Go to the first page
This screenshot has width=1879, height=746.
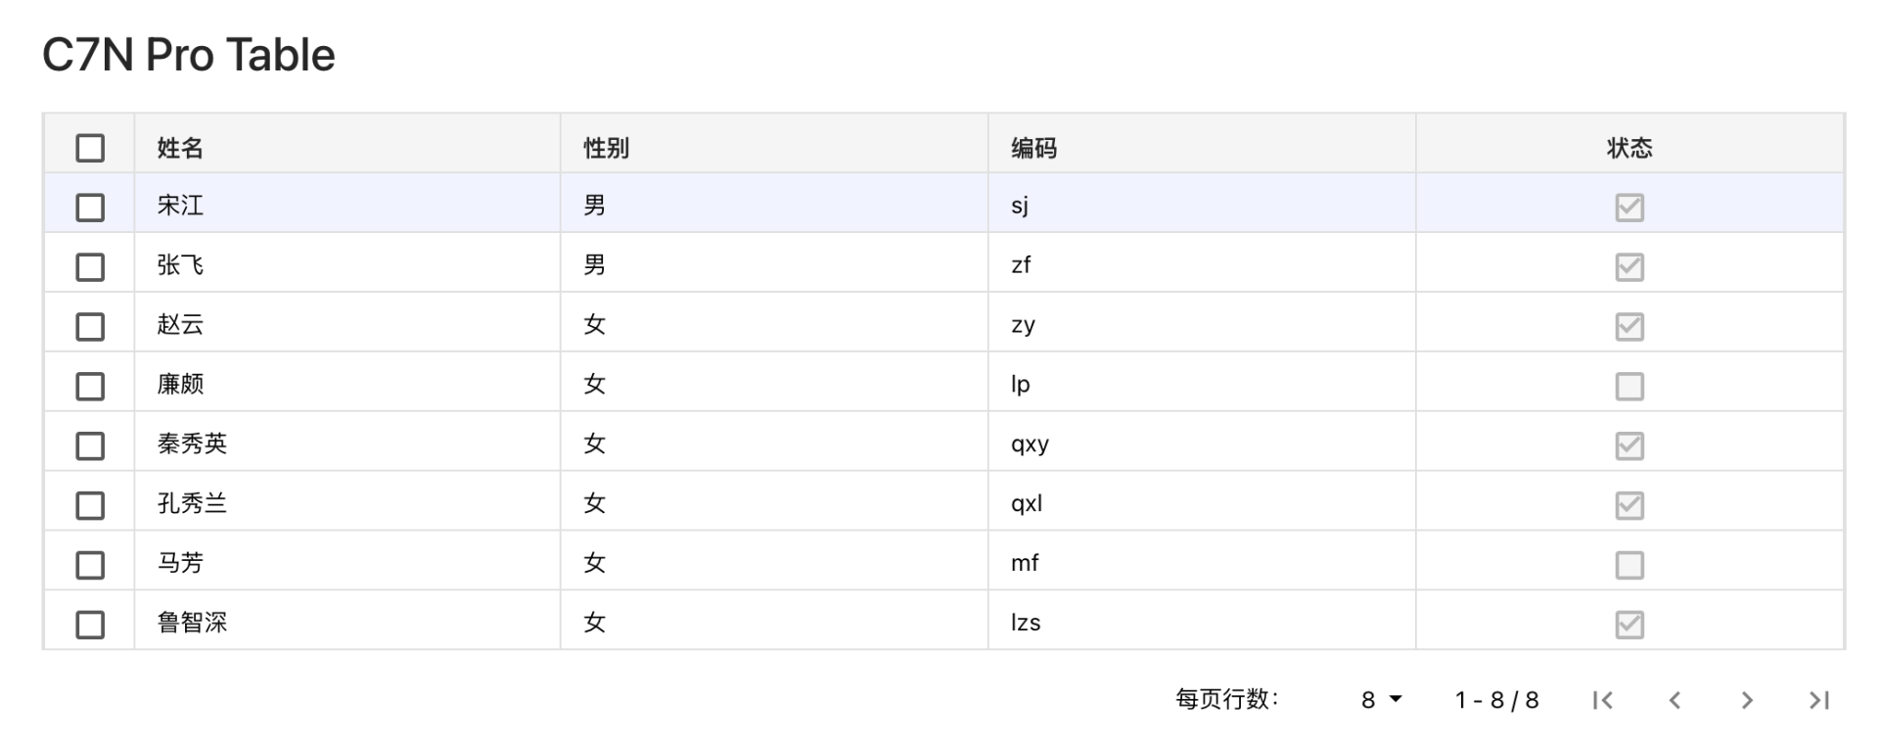coord(1601,699)
